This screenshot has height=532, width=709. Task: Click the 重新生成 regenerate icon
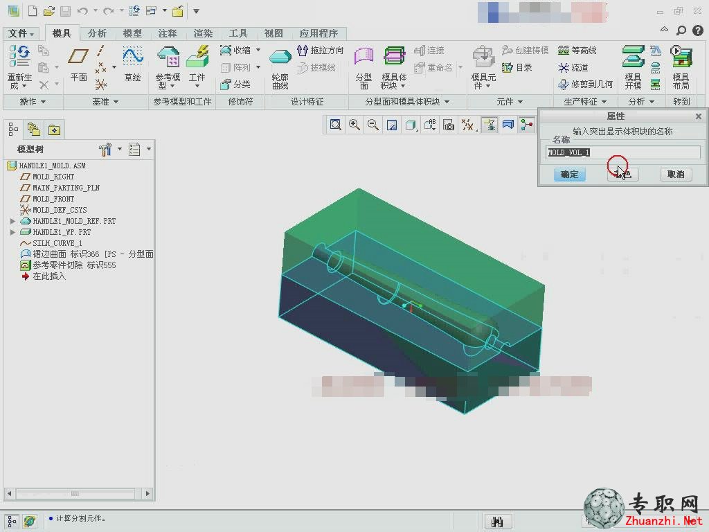[19, 57]
